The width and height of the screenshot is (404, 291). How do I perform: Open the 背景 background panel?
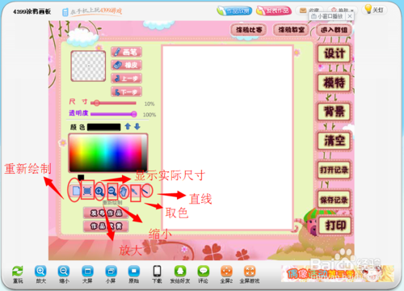[335, 112]
